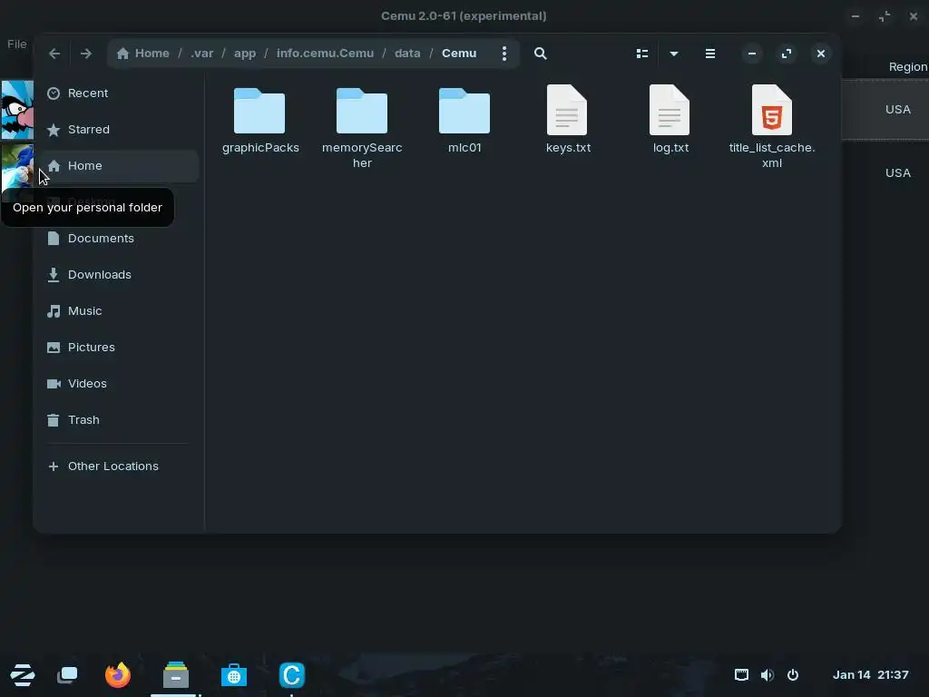Go back using the back arrow
Image resolution: width=929 pixels, height=697 pixels.
54,54
